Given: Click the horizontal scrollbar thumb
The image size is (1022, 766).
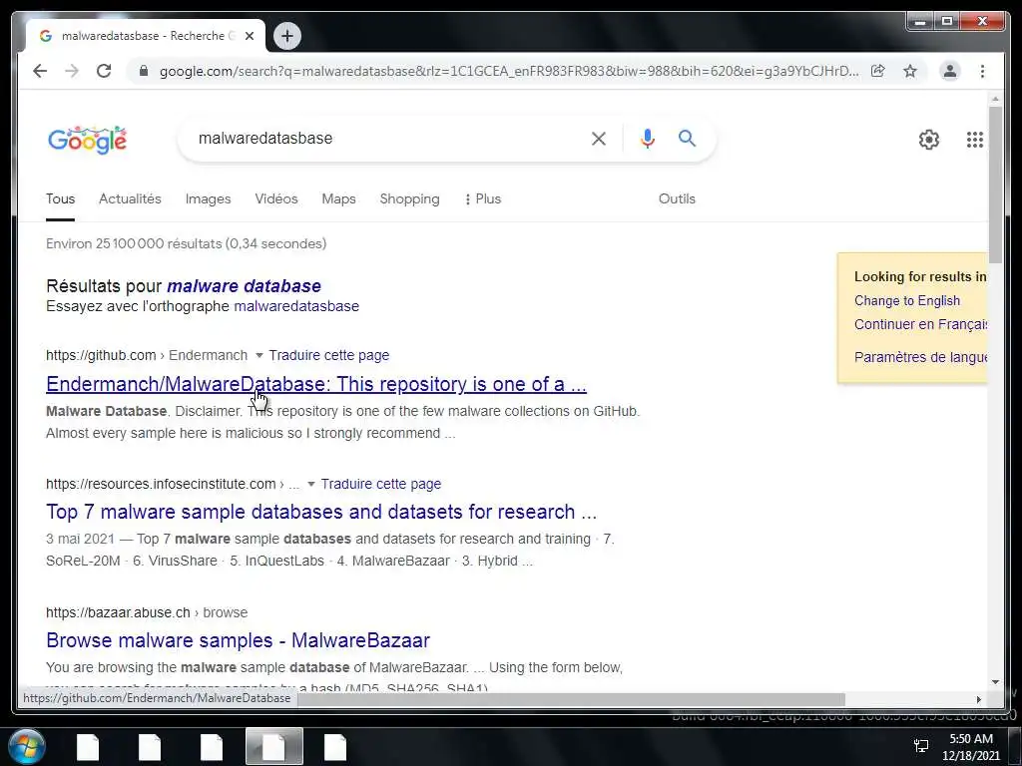Looking at the screenshot, I should (x=572, y=699).
